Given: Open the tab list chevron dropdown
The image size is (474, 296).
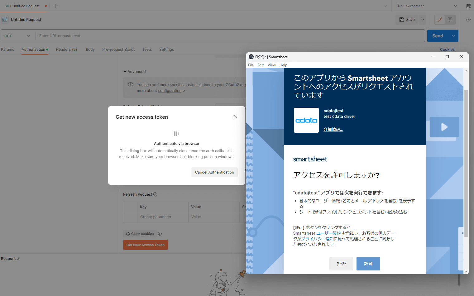Looking at the screenshot, I should [385, 6].
